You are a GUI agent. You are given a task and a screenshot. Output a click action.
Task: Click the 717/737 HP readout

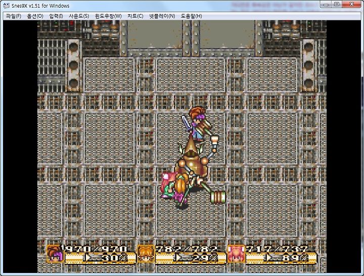(x=277, y=249)
